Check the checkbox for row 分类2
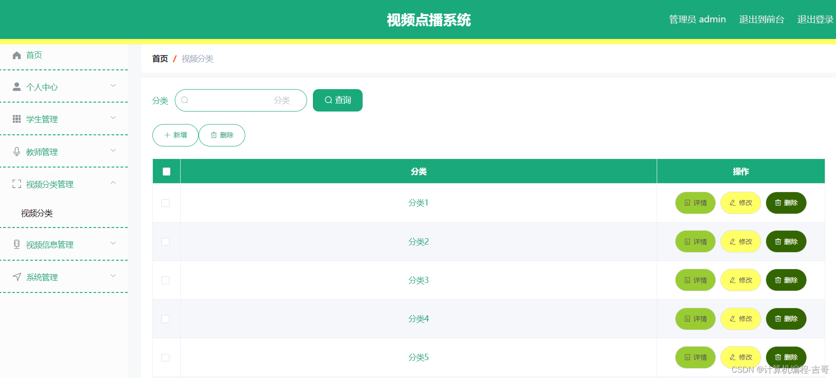The image size is (836, 378). (165, 242)
